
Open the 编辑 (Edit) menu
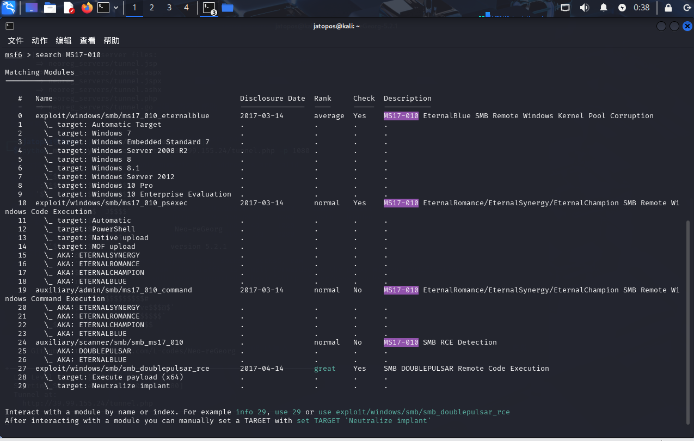coord(64,41)
